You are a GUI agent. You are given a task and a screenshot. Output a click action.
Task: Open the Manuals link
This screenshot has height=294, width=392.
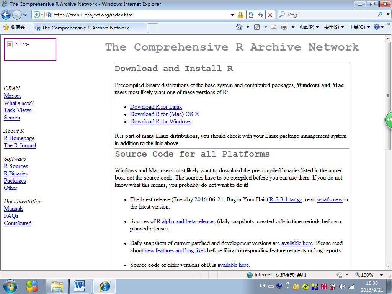tap(13, 209)
